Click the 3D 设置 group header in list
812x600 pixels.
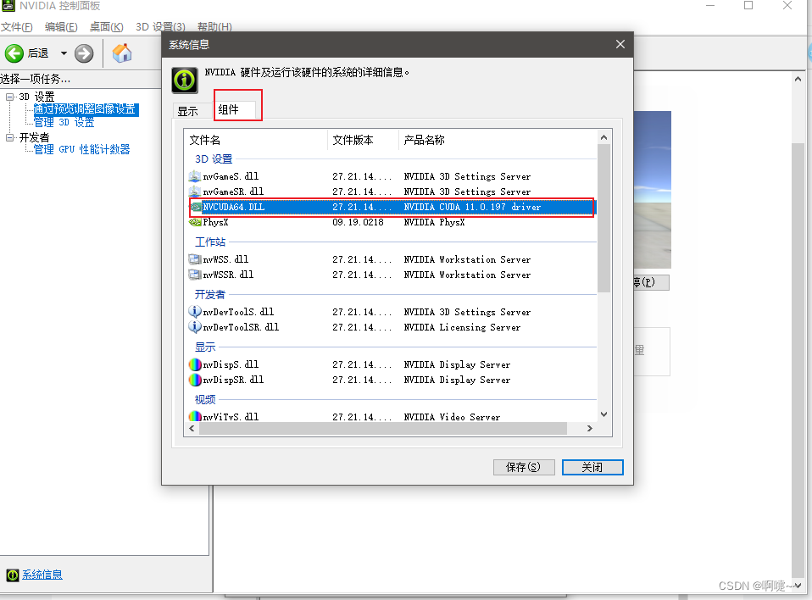click(214, 159)
